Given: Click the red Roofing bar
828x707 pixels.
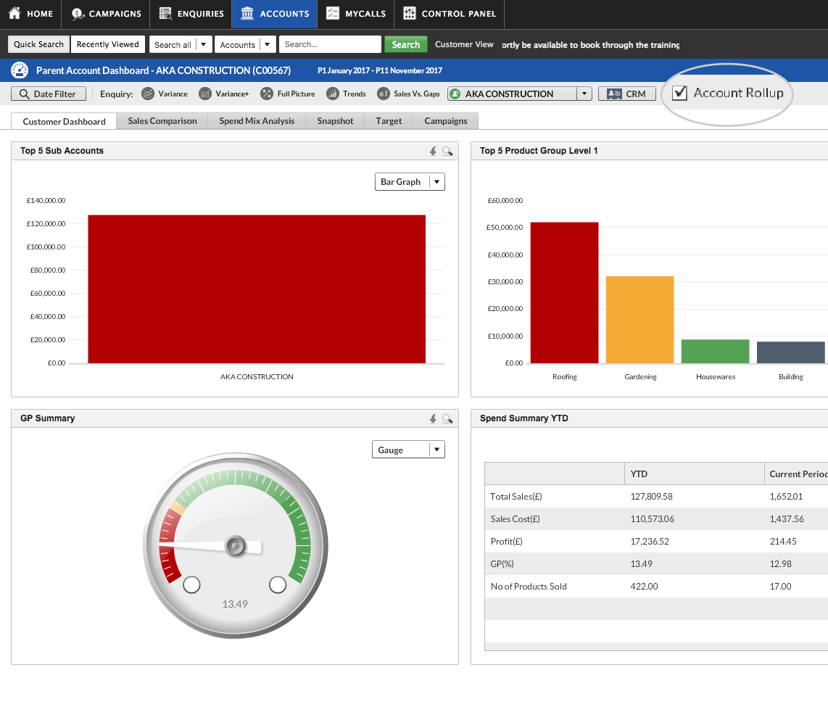Looking at the screenshot, I should point(565,292).
